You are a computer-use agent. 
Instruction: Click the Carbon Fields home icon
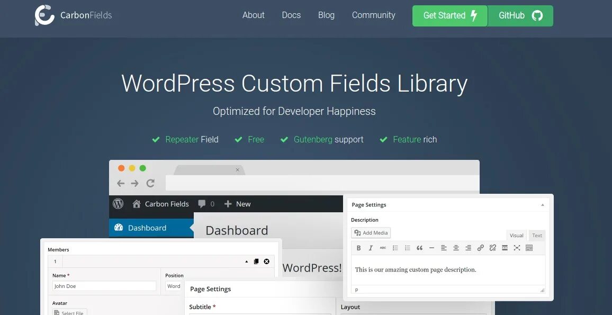coord(136,204)
